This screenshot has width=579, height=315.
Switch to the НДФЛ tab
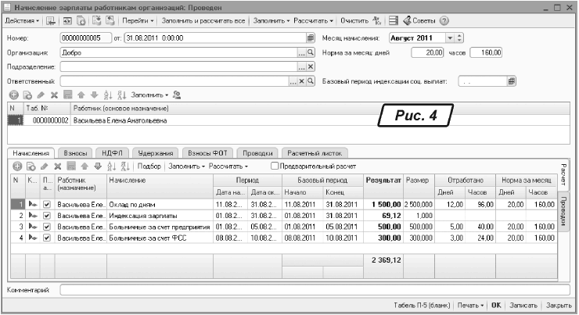pyautogui.click(x=111, y=153)
